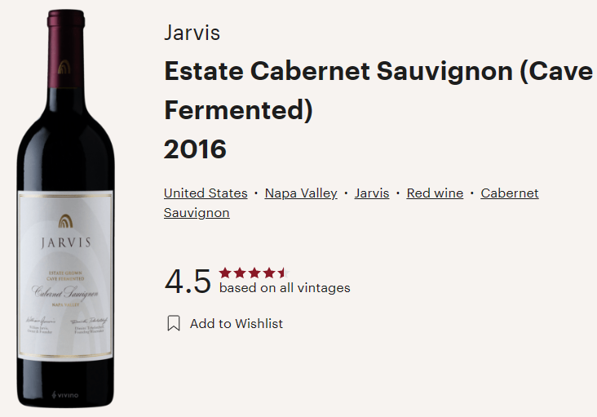Click the Cabernet Sauvignon script on label
Image resolution: width=597 pixels, height=417 pixels.
[x=65, y=292]
